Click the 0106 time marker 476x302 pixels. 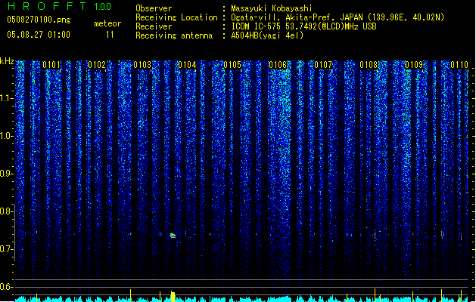[278, 65]
